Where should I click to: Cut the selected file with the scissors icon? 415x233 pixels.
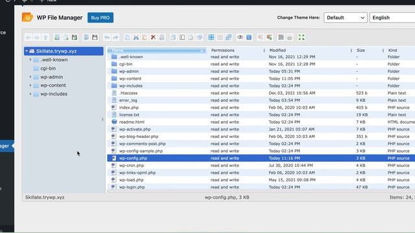(136, 38)
